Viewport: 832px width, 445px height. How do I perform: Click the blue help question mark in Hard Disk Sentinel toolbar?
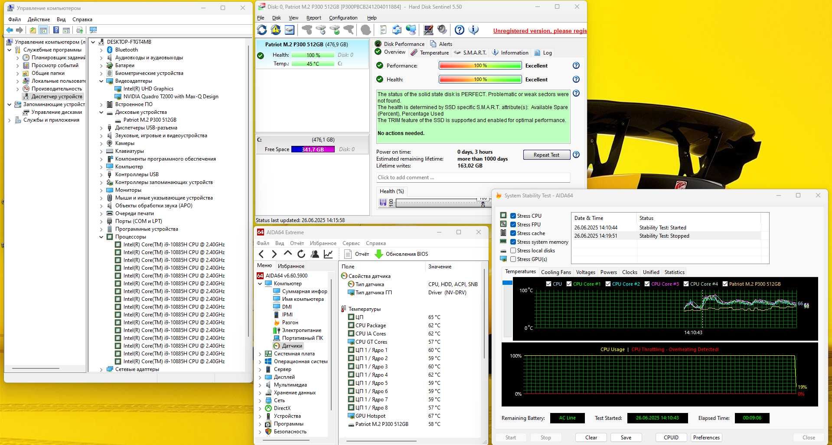[460, 30]
